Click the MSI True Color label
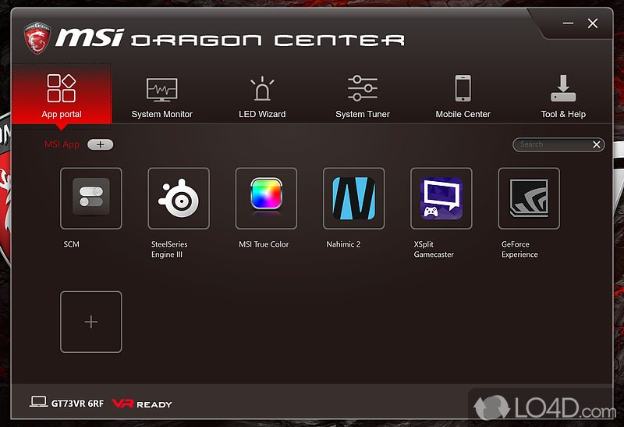Viewport: 624px width, 427px height. pyautogui.click(x=264, y=244)
